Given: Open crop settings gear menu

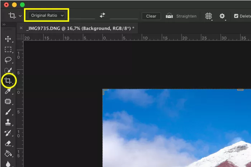Looking at the screenshot, I should pos(222,16).
